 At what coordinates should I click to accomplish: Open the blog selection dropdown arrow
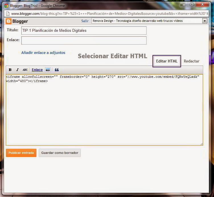point(205,21)
